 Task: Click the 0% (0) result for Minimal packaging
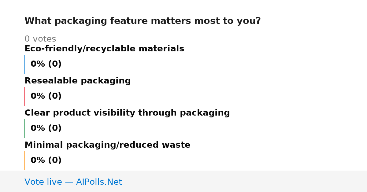point(46,161)
